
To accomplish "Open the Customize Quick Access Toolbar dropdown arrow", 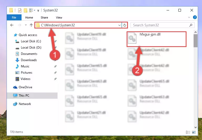I will point(38,10).
